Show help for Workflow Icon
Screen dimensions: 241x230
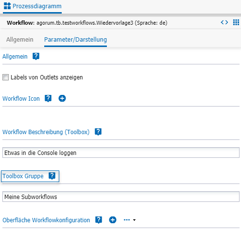48,98
